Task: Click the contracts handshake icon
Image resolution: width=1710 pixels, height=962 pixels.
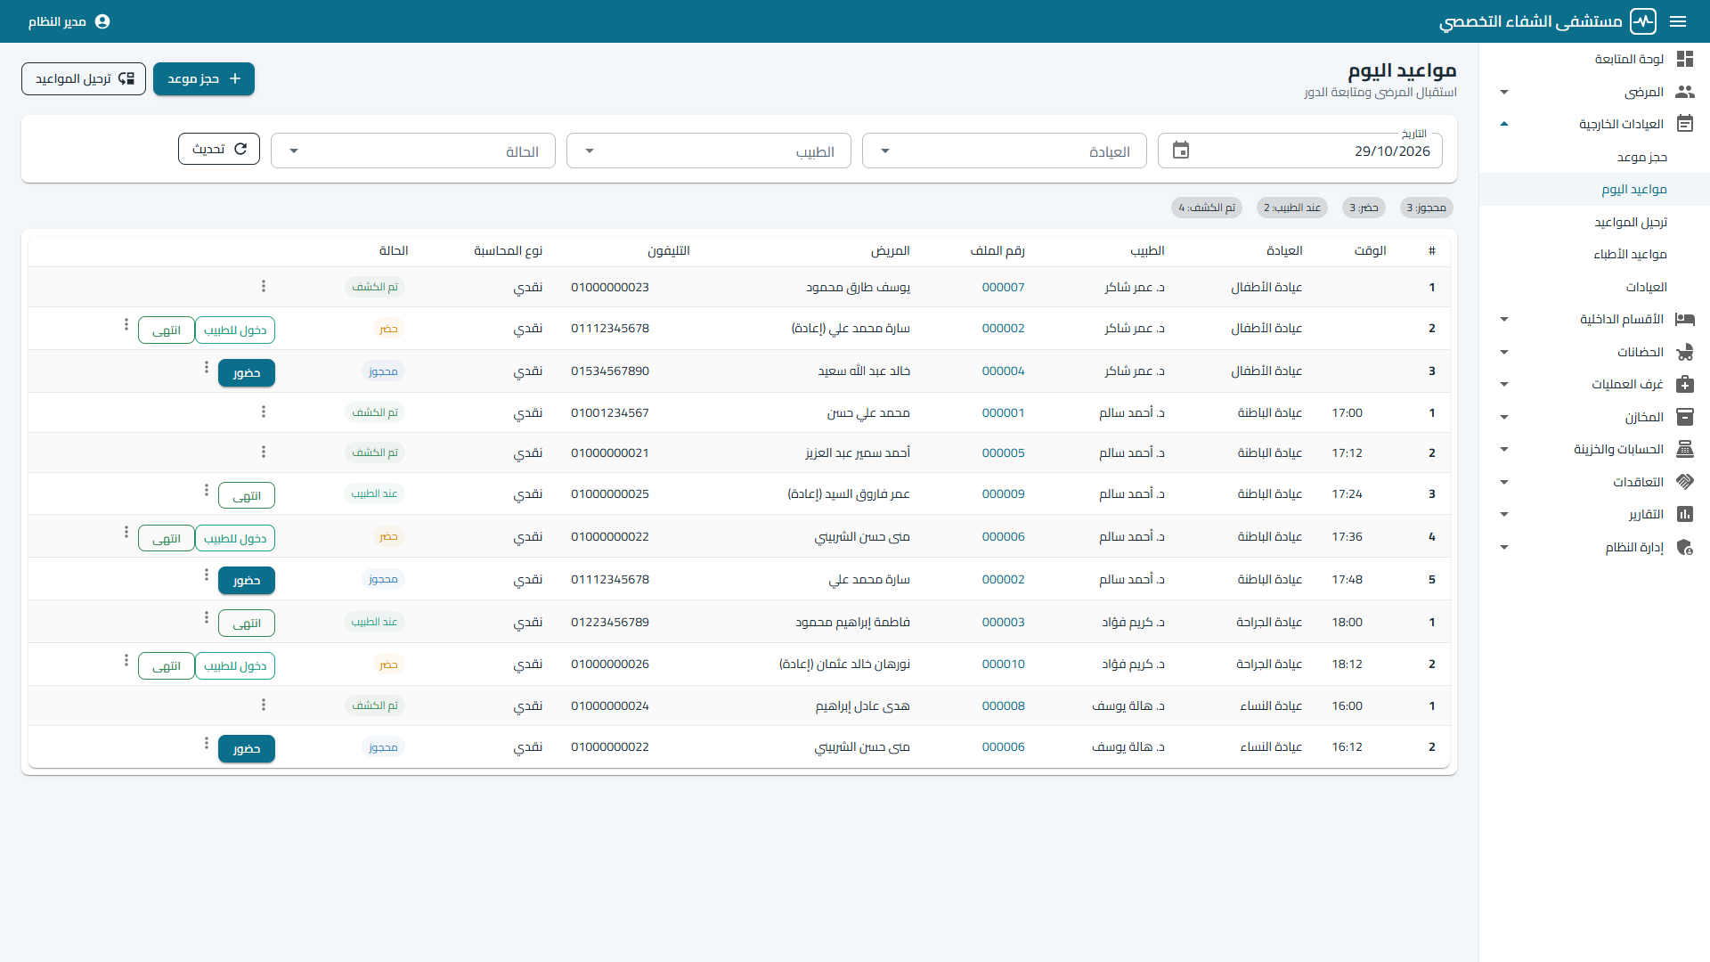Action: coord(1685,482)
